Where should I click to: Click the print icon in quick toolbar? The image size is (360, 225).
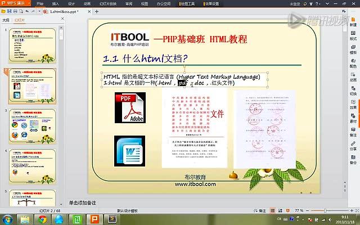[x=15, y=11]
